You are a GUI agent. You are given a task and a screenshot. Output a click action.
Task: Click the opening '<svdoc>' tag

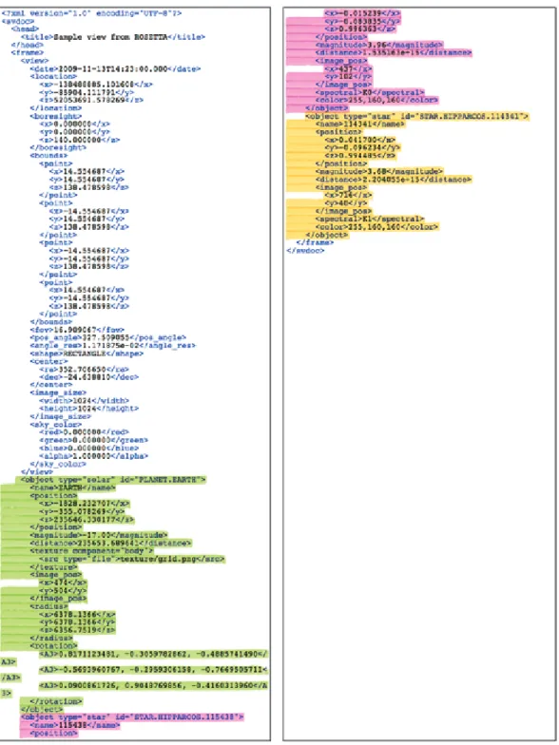click(17, 21)
